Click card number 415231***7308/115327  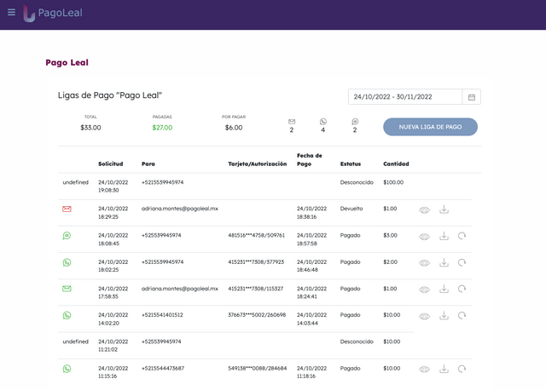[x=256, y=289]
